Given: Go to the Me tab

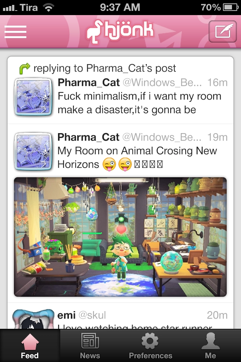Looking at the screenshot, I should click(210, 346).
